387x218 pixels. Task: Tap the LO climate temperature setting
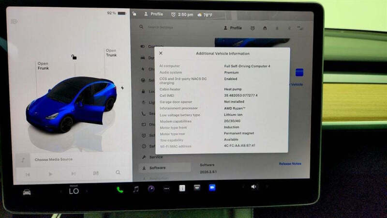tap(74, 191)
